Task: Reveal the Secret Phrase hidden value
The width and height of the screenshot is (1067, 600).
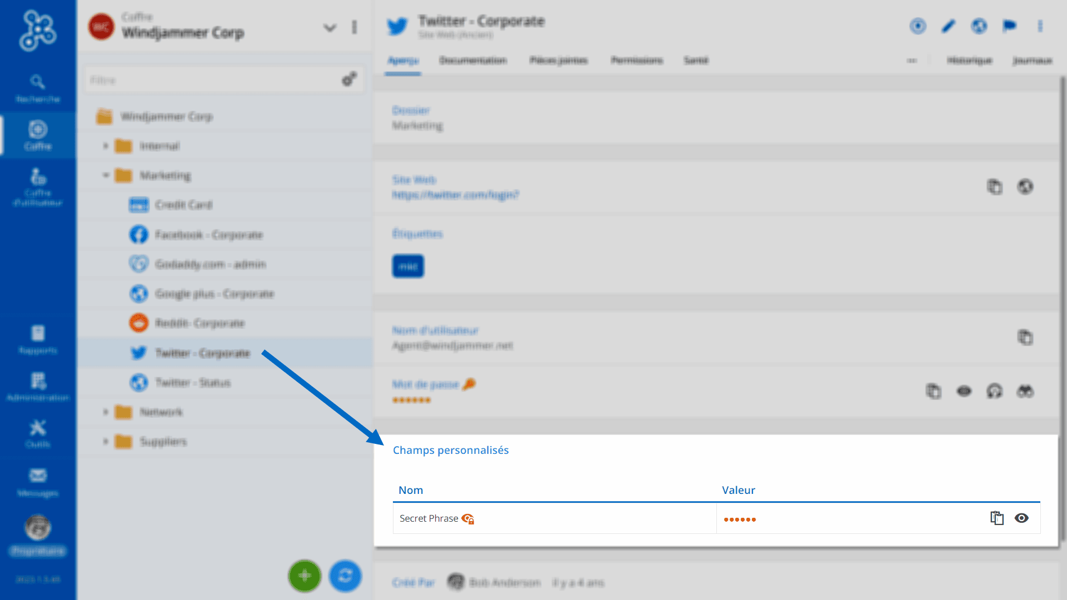Action: coord(1021,518)
